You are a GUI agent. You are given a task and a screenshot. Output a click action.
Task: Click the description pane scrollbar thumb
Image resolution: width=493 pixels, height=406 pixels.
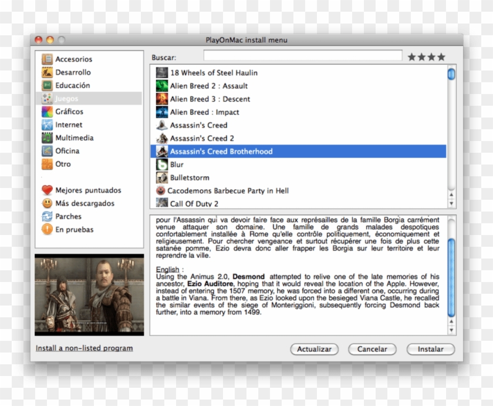tap(451, 277)
